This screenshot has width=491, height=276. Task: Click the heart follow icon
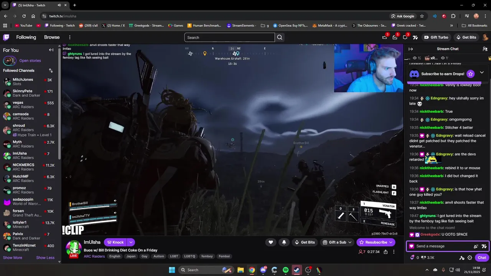[271, 242]
